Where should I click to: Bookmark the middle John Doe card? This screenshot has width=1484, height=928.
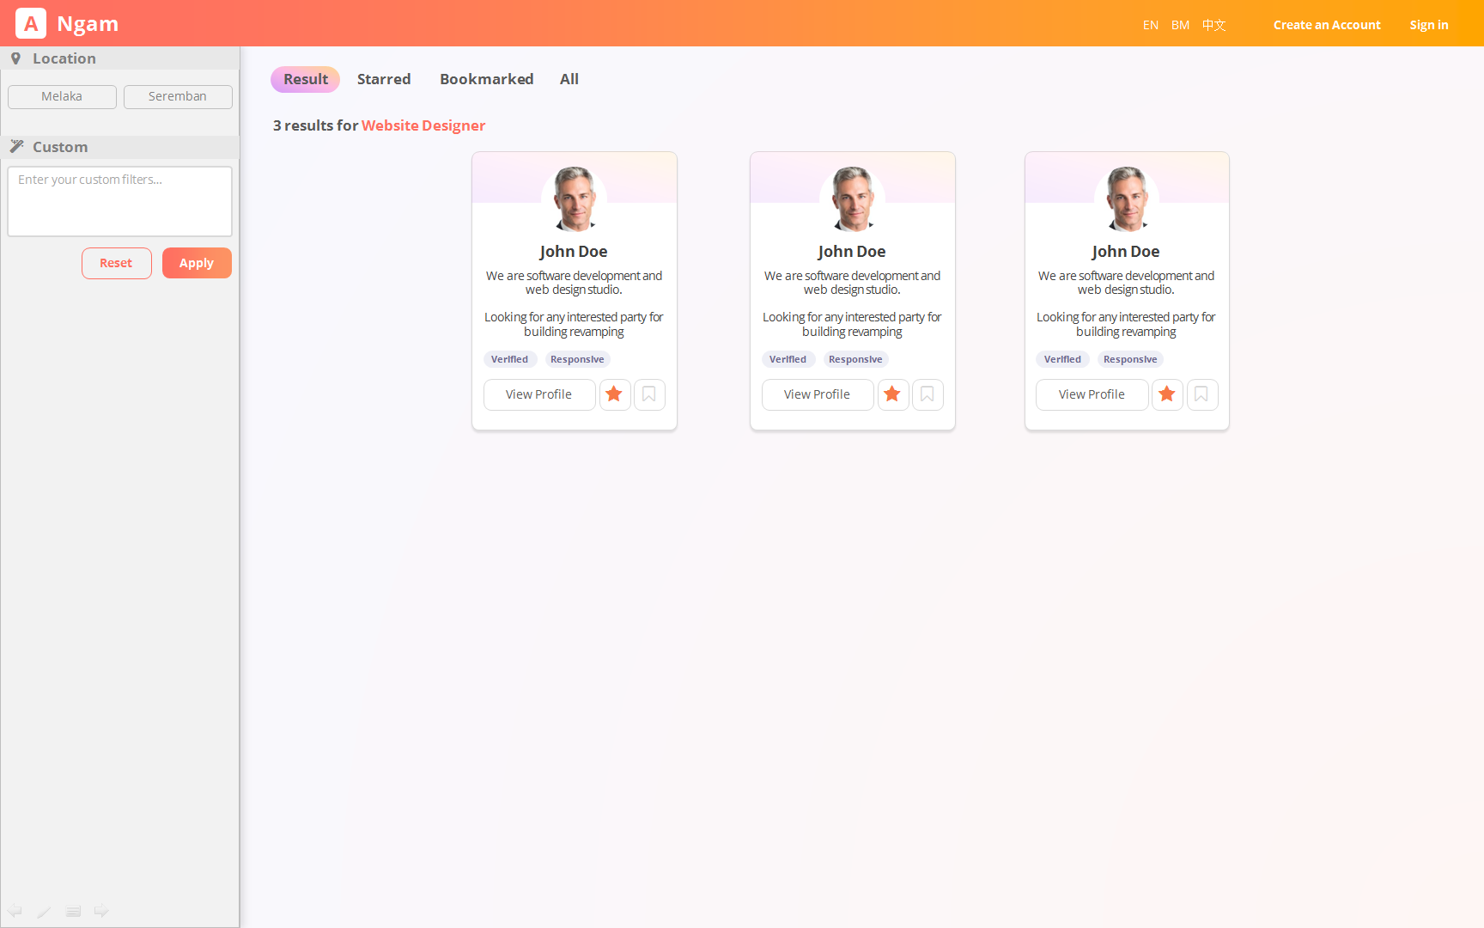(927, 394)
